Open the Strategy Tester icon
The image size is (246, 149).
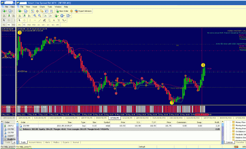point(51,11)
